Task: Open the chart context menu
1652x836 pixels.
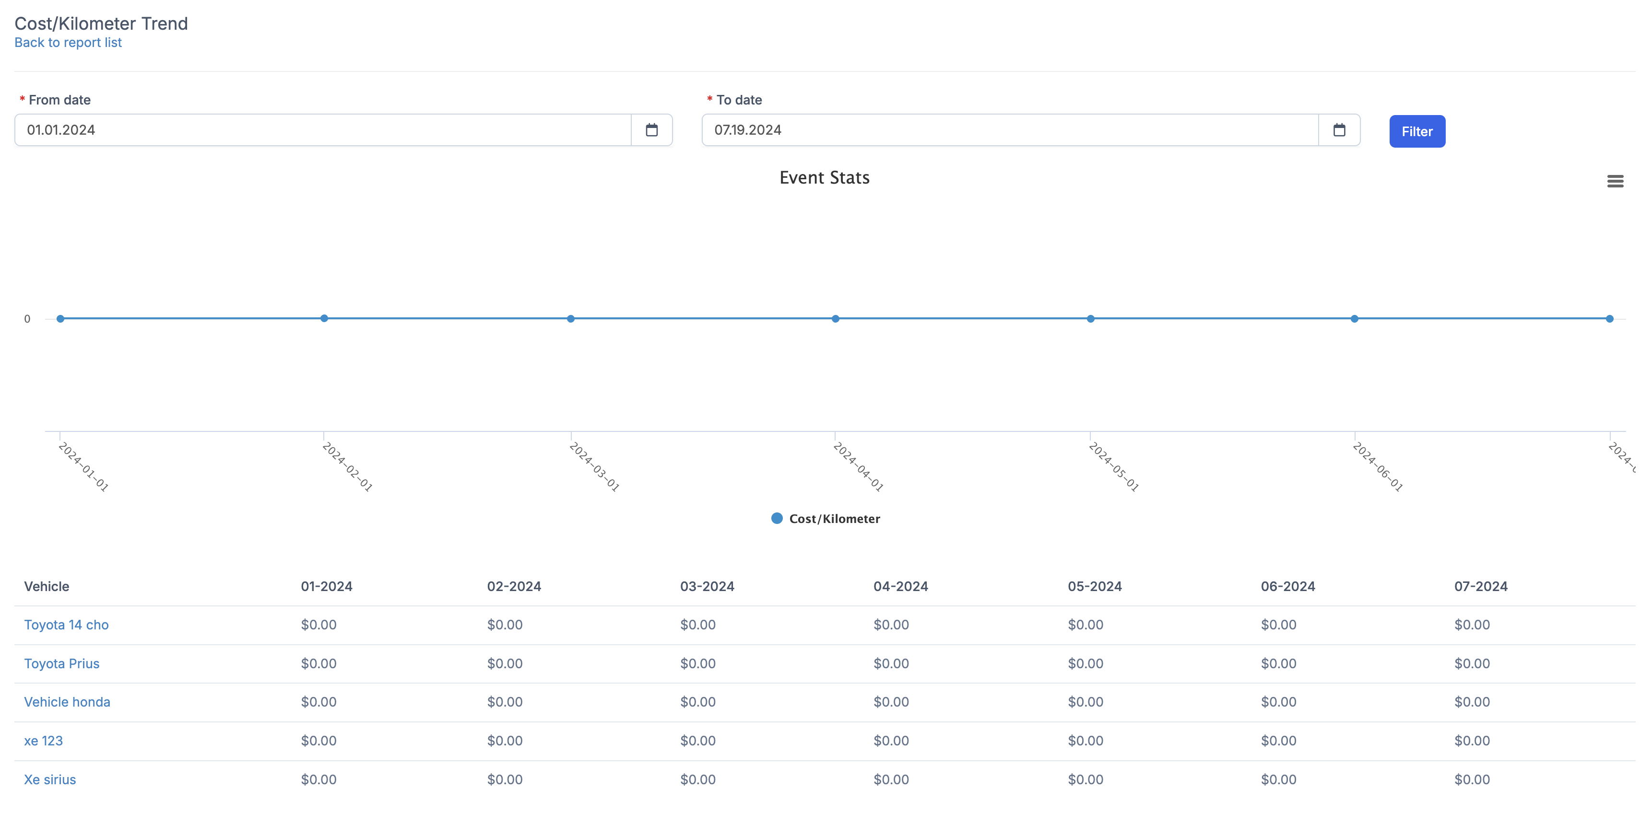Action: (1616, 181)
